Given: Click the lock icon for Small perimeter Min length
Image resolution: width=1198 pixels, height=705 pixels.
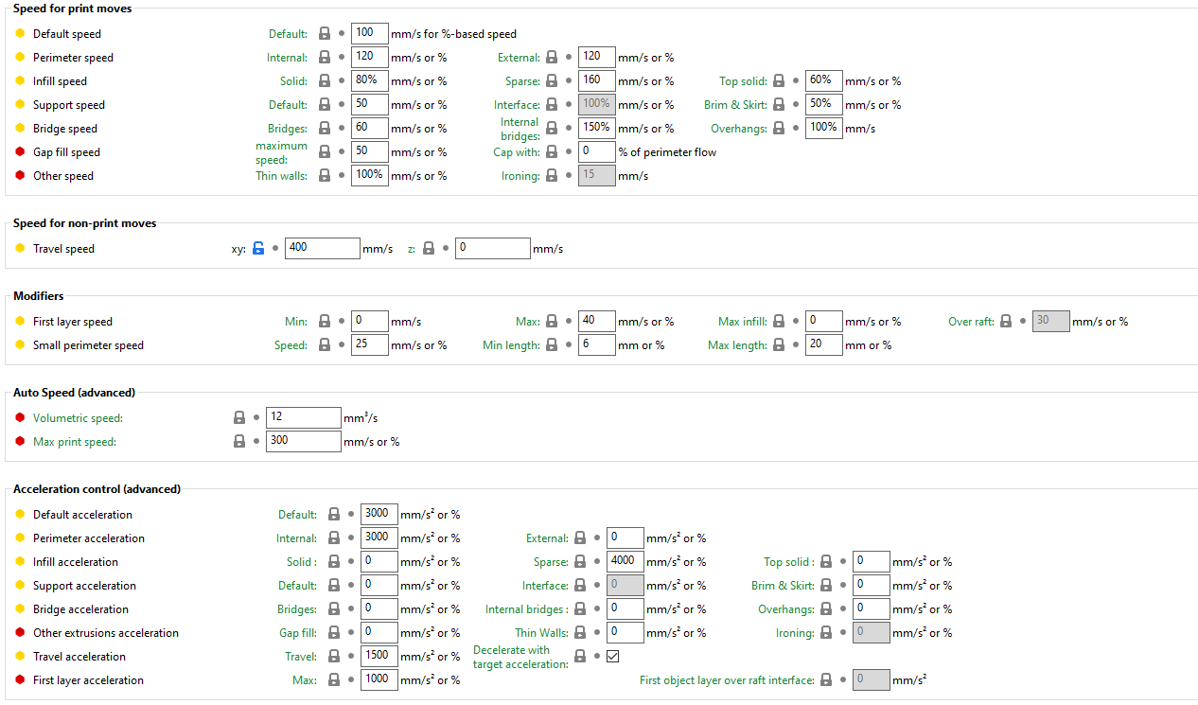Looking at the screenshot, I should pos(552,345).
